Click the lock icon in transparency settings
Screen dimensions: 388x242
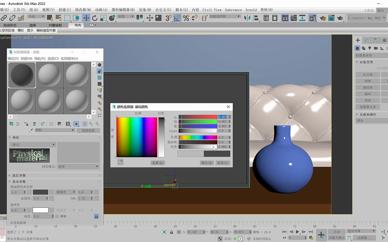(x=96, y=217)
